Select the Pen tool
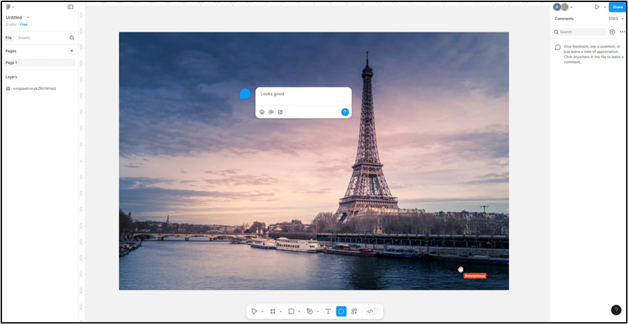 (x=309, y=311)
